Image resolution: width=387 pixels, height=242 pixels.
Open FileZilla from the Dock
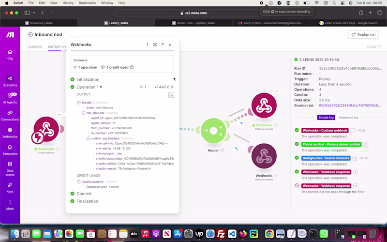tap(221, 234)
